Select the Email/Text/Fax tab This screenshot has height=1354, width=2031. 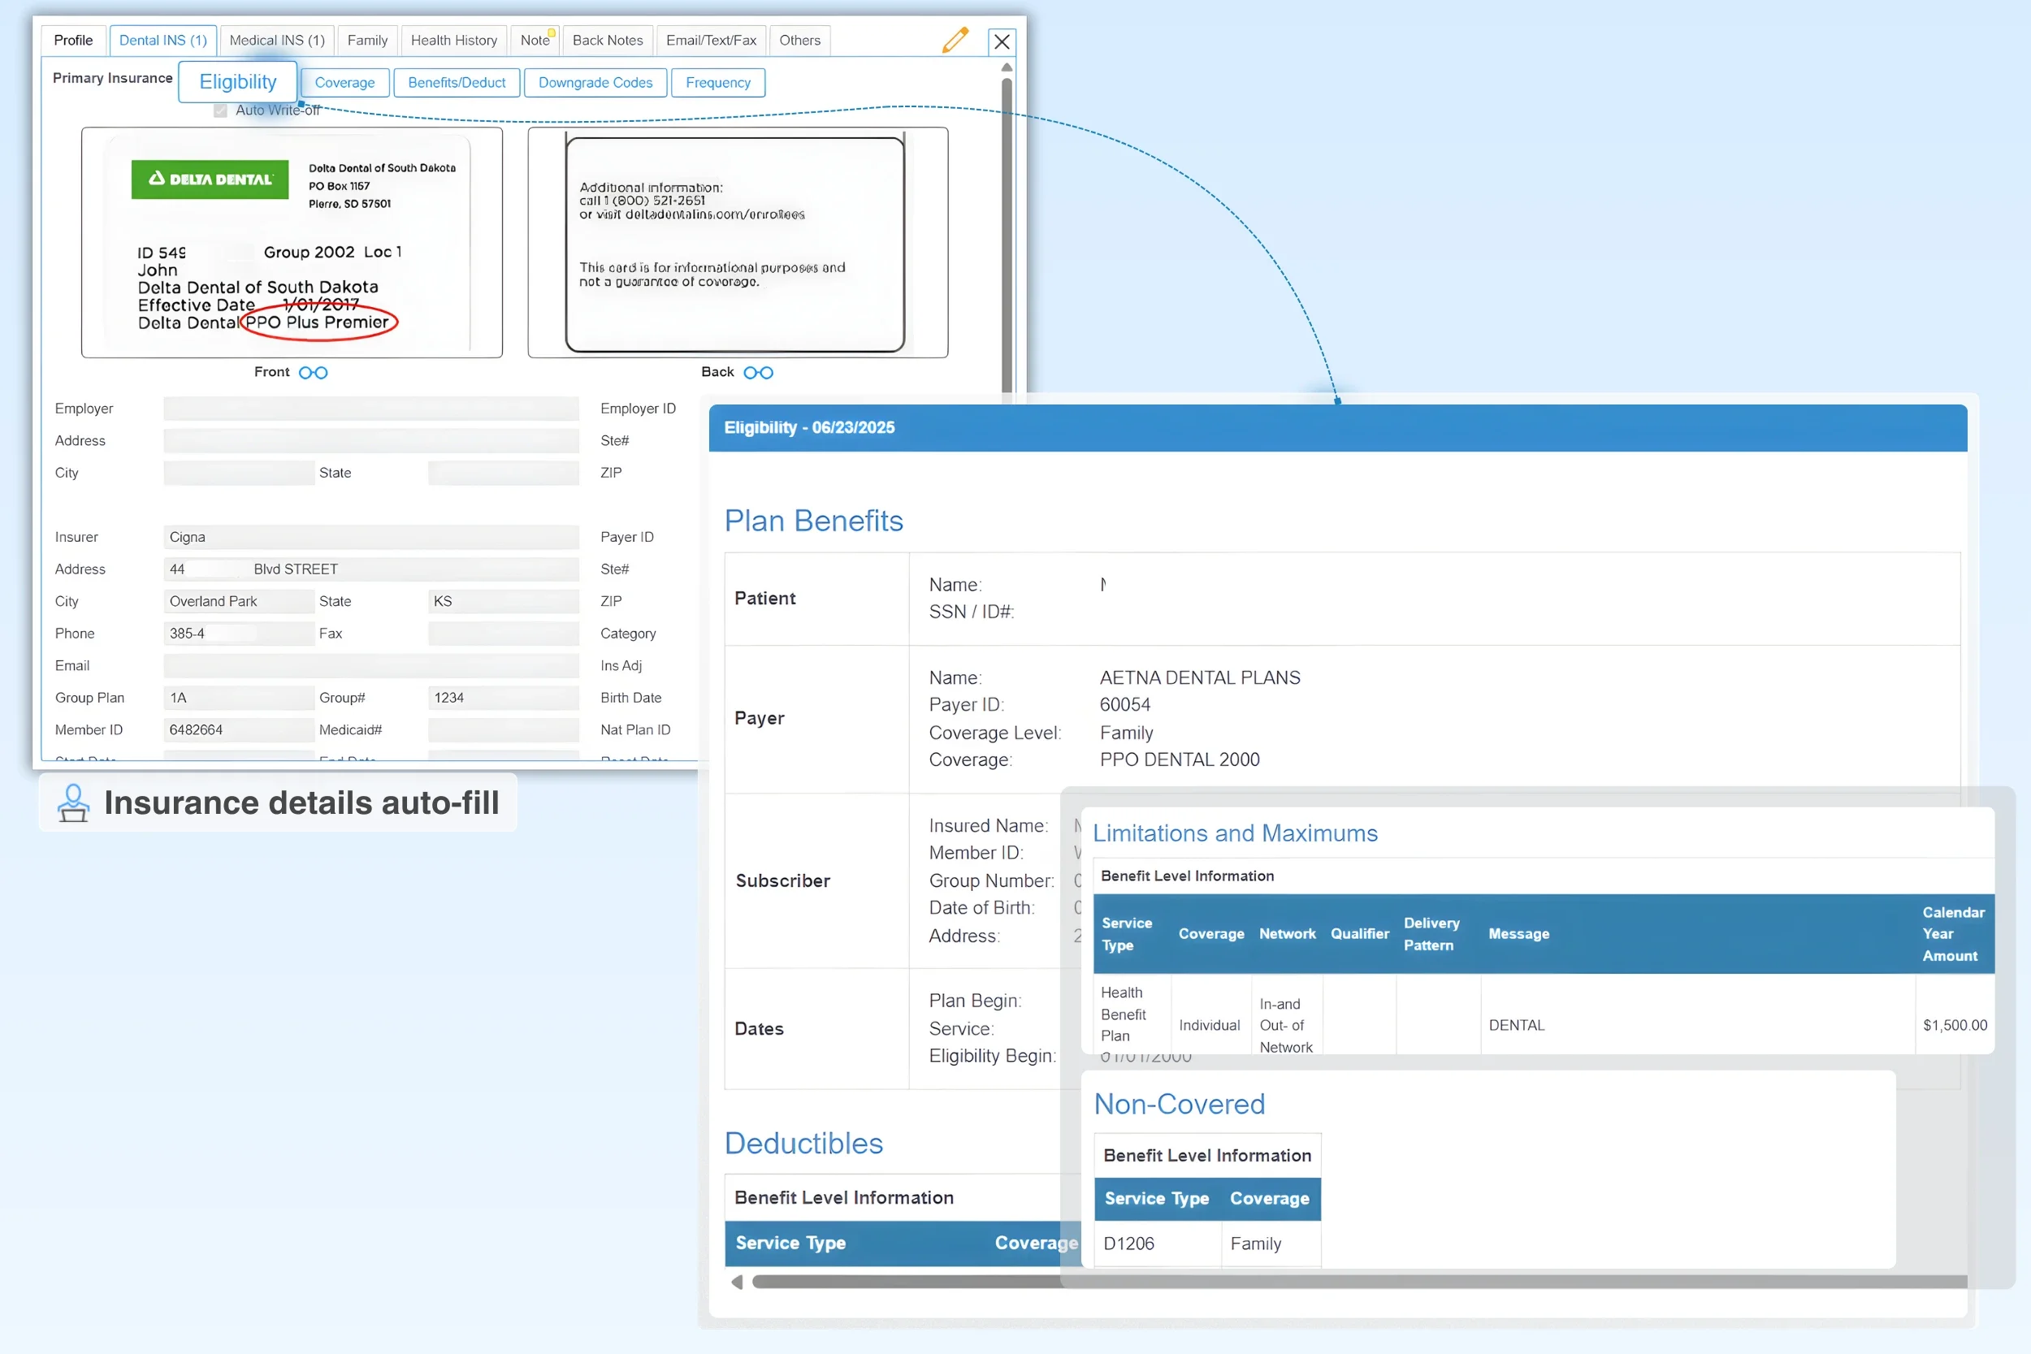(x=711, y=40)
